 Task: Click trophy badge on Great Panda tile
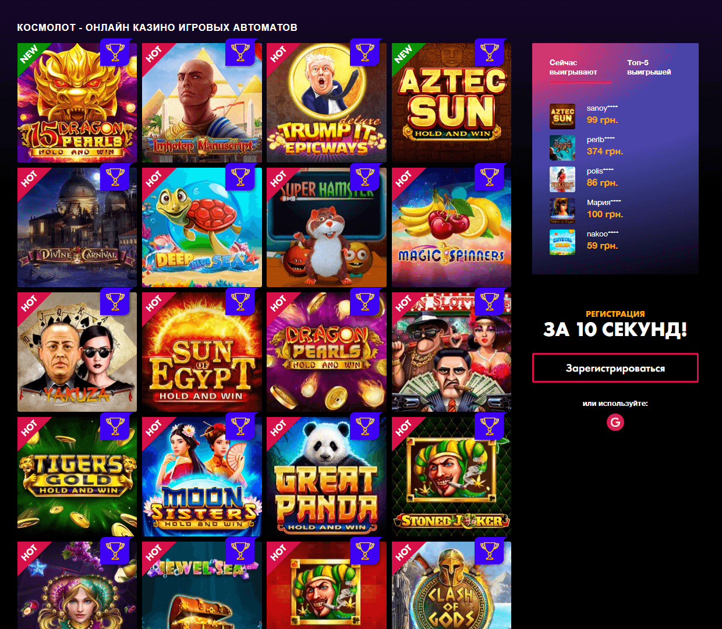pos(364,427)
